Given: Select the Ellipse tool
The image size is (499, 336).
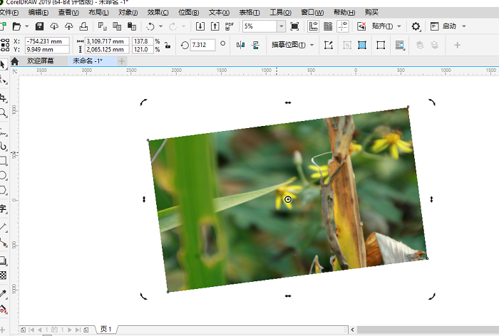Looking at the screenshot, I should click(x=4, y=175).
